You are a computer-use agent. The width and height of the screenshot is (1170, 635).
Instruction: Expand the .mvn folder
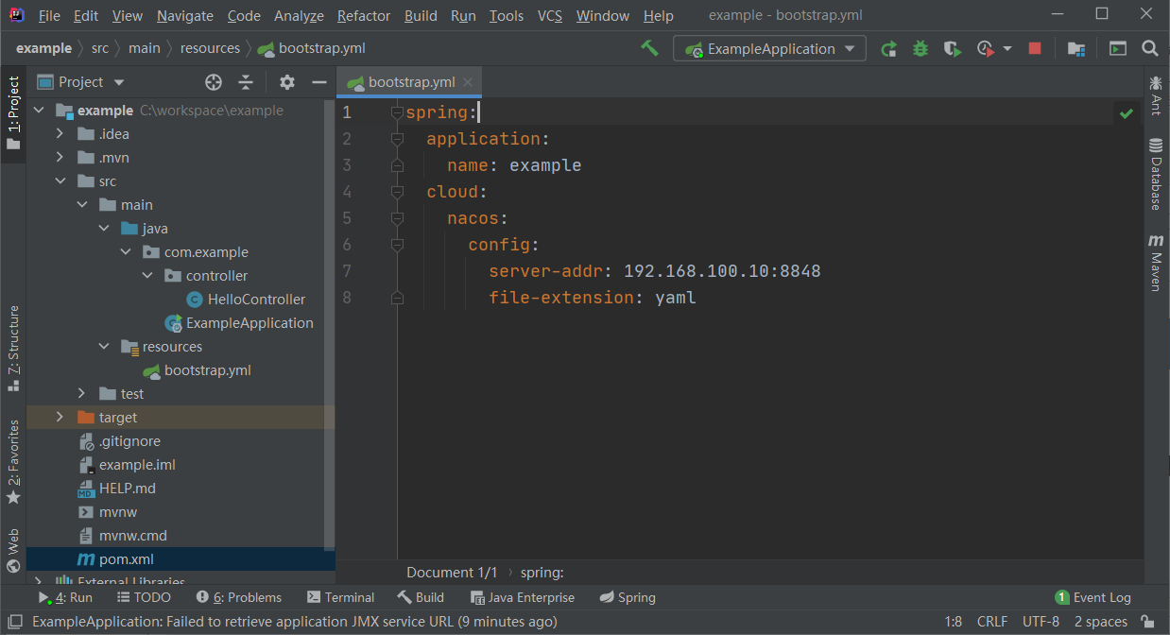(60, 158)
